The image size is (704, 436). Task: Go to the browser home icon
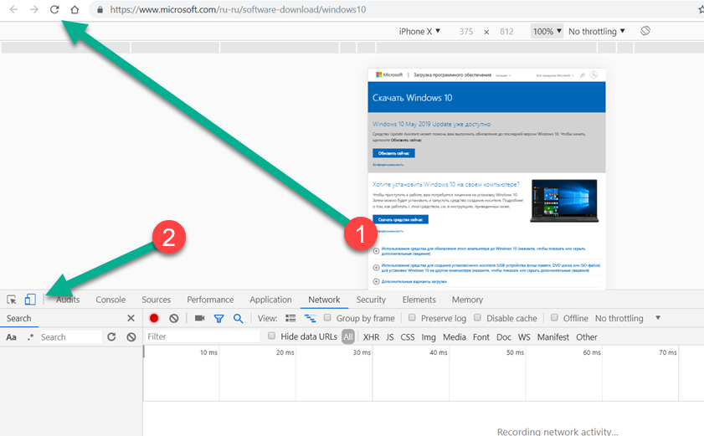click(x=75, y=9)
